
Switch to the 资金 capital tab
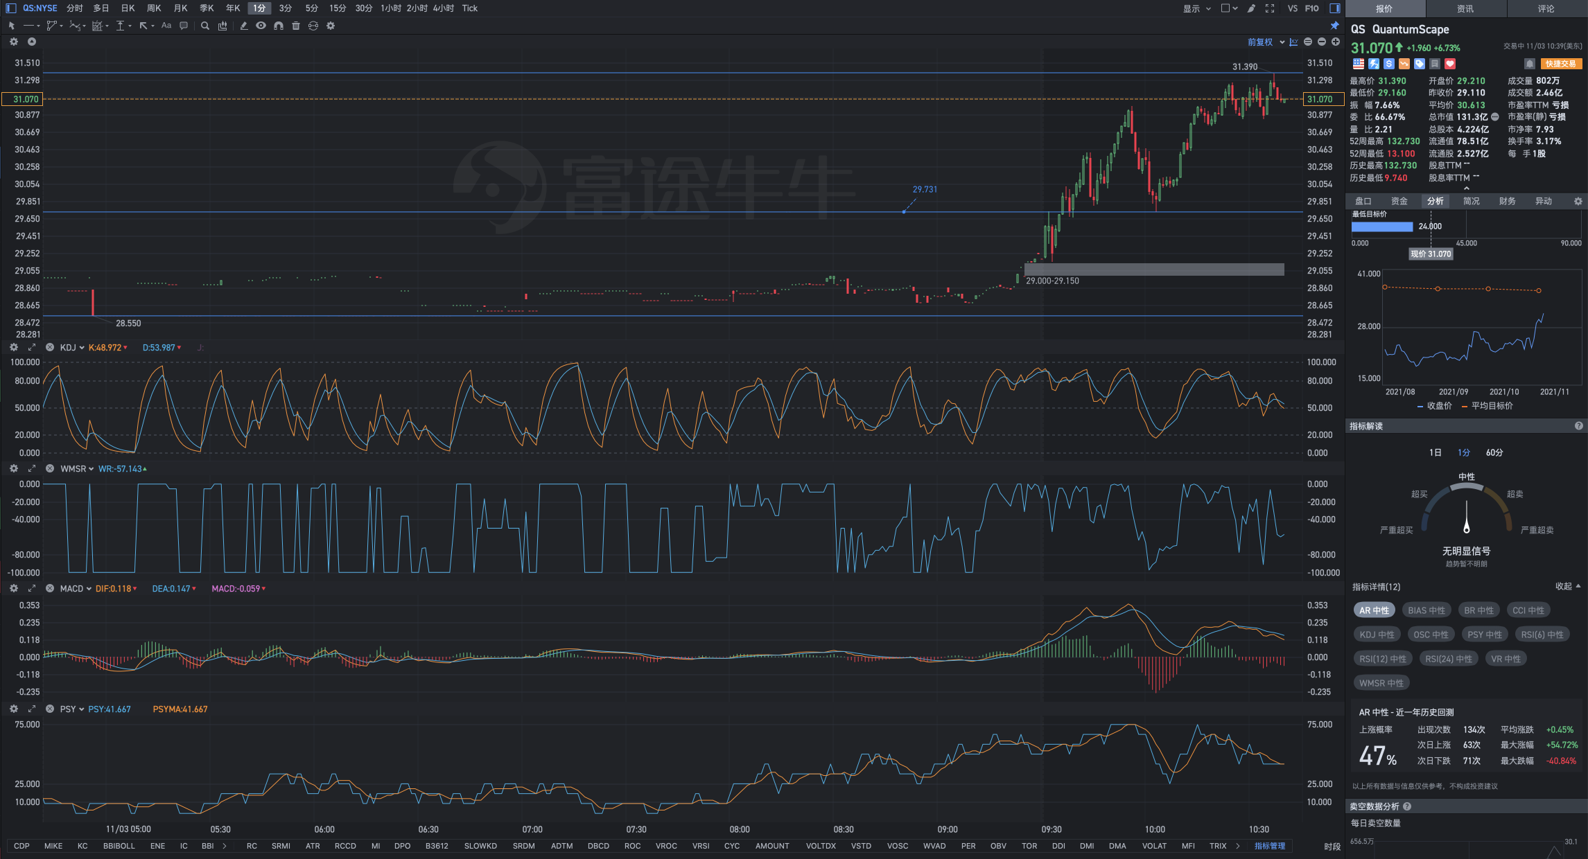(1399, 201)
